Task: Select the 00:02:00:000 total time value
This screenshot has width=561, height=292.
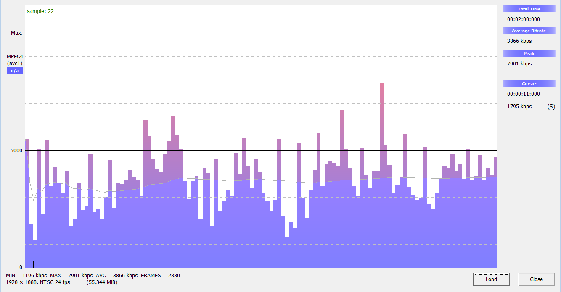Action: click(524, 19)
